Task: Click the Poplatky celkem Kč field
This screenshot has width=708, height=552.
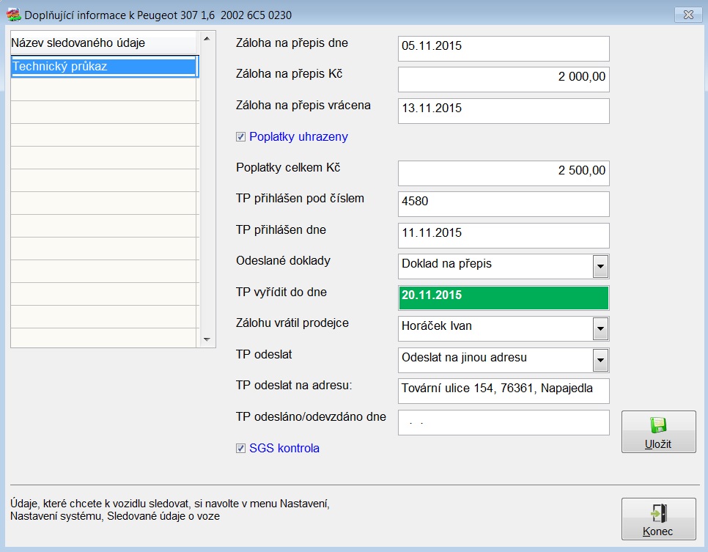Action: pos(504,173)
